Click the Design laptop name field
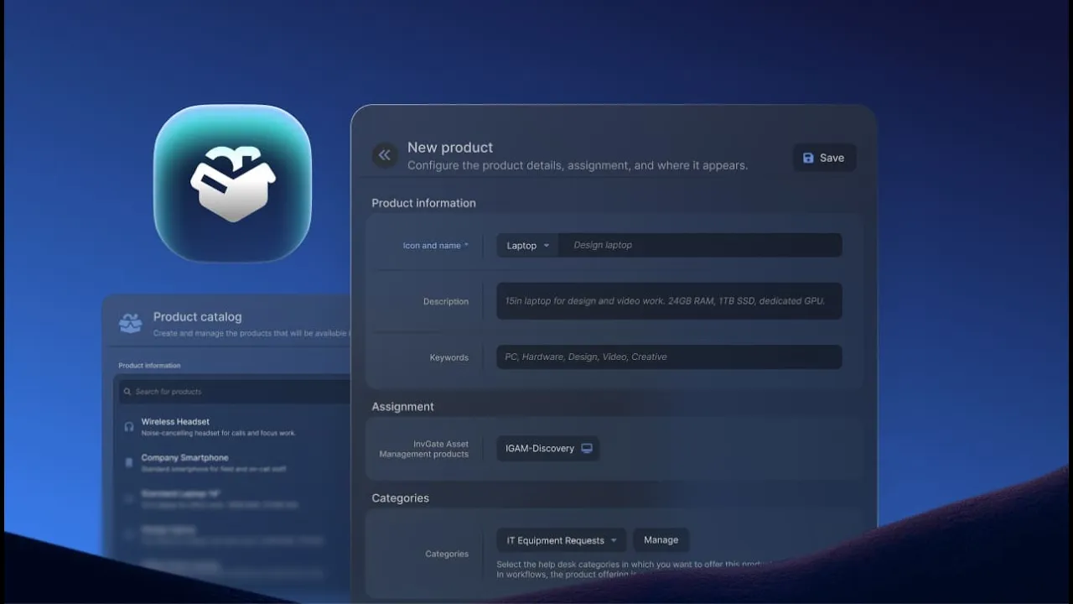The width and height of the screenshot is (1073, 604). (x=701, y=245)
